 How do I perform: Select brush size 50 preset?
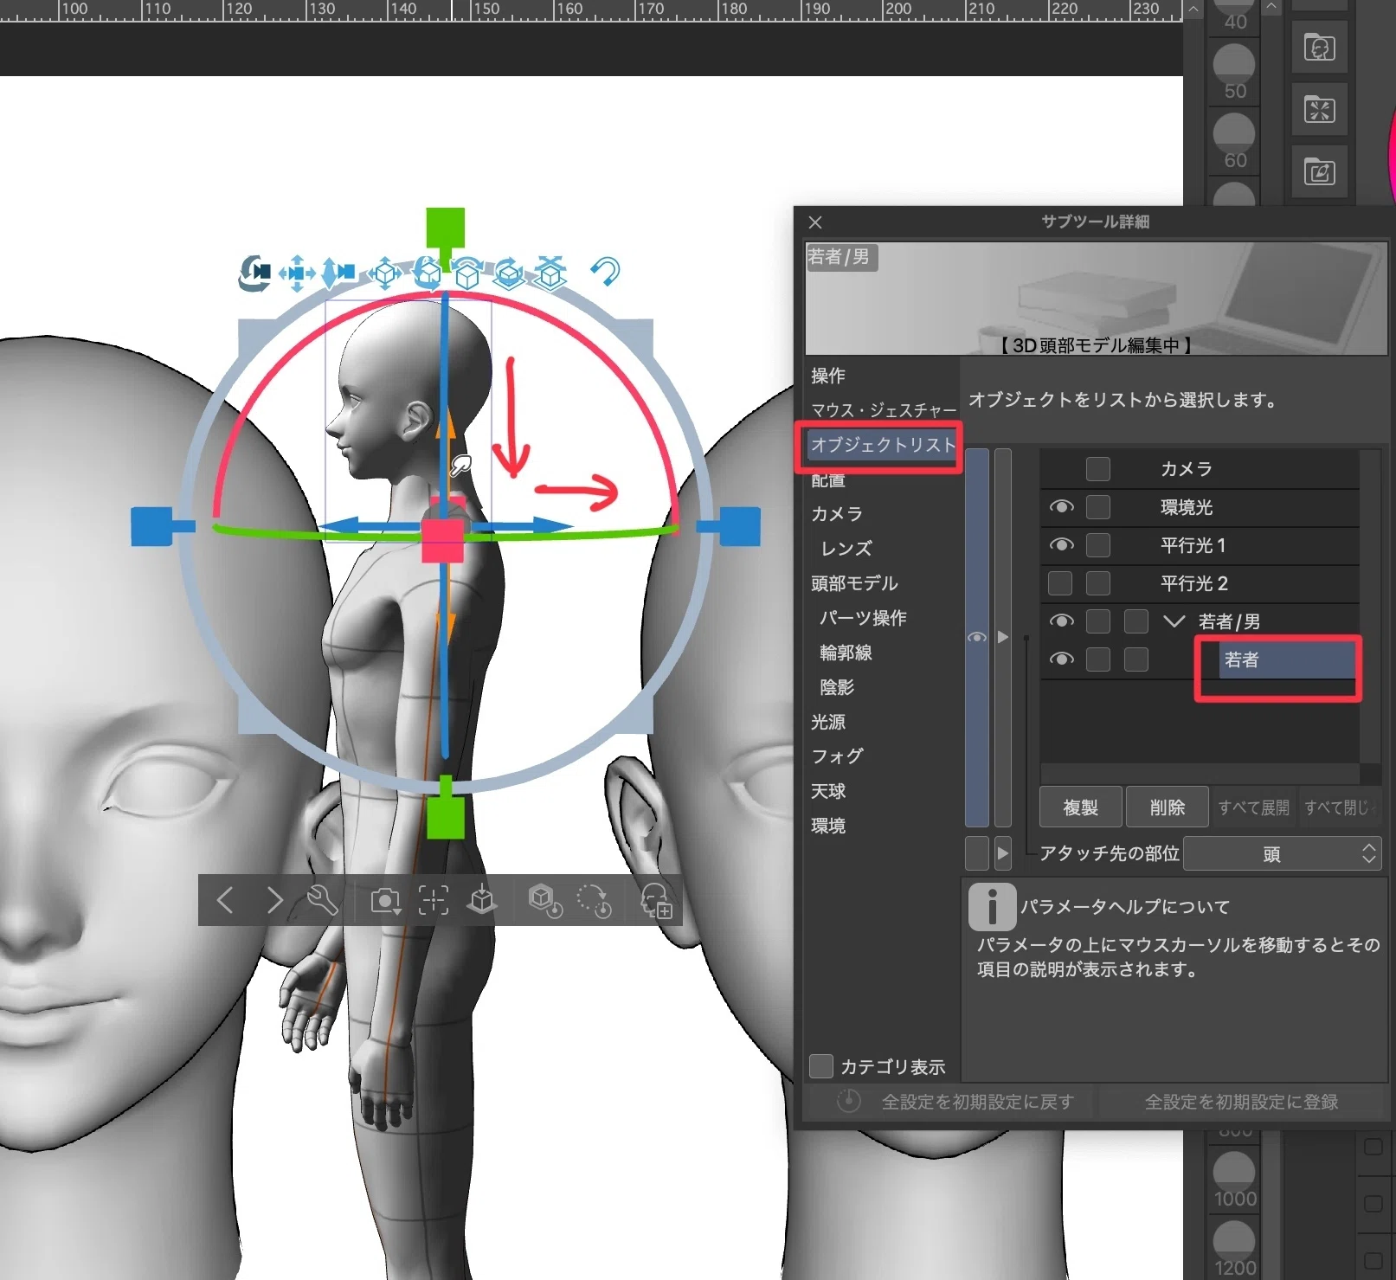[x=1235, y=74]
